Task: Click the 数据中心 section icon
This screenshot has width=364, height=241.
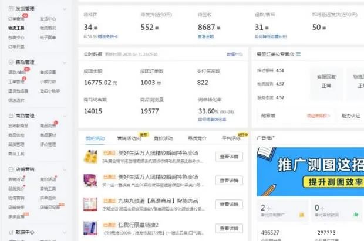Action: tap(11, 232)
